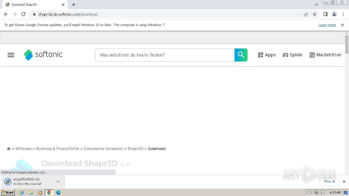Click the 'Learn more' link
Screen dimensions: 349x196
click(x=327, y=25)
